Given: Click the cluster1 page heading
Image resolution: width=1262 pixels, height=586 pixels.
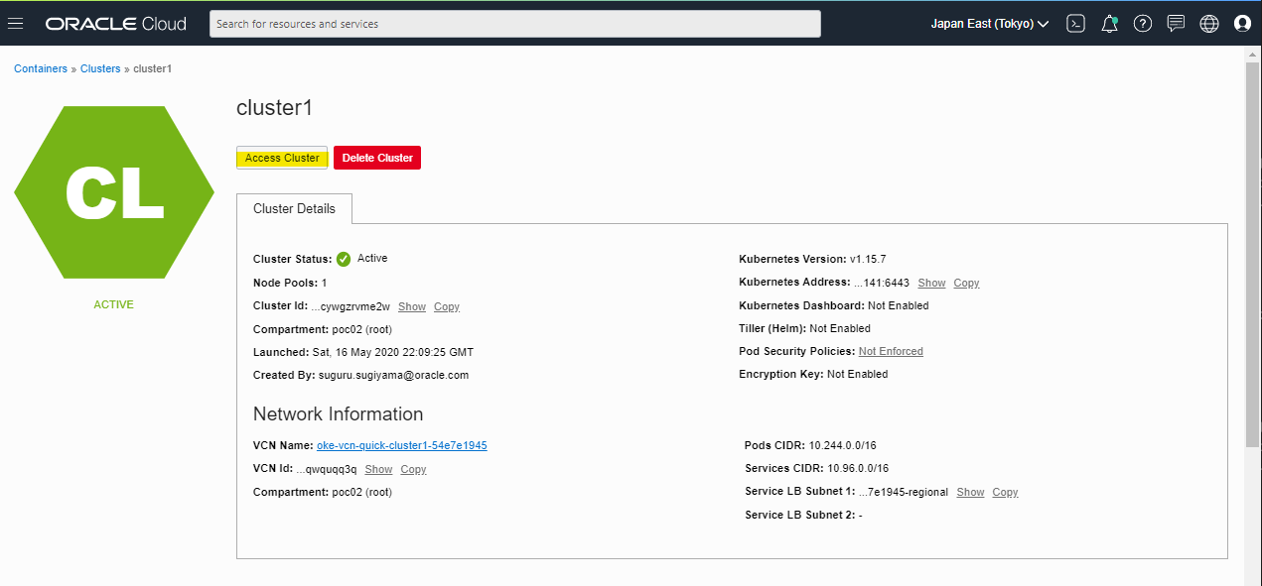Looking at the screenshot, I should [274, 108].
